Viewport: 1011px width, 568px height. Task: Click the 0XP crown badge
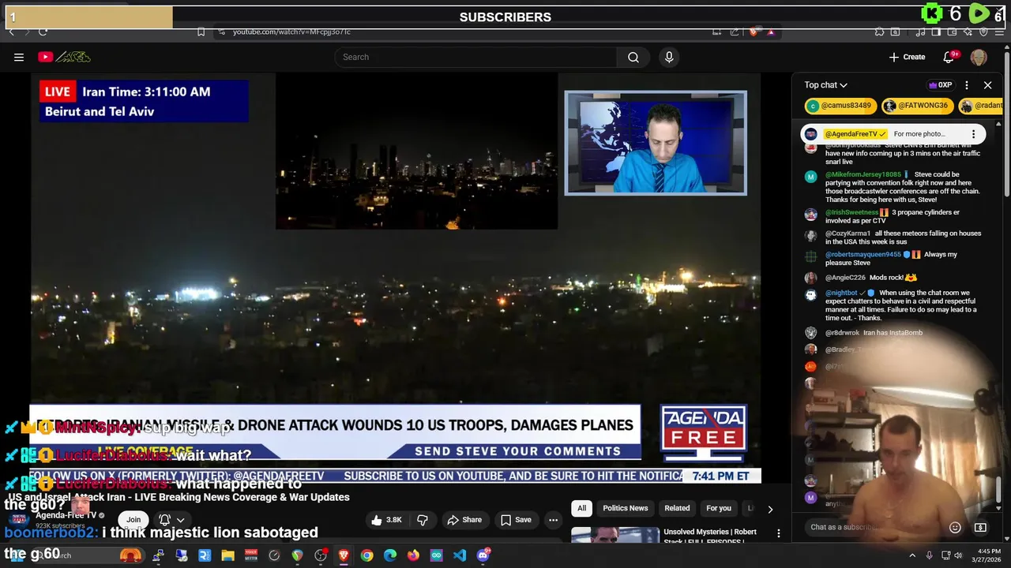[940, 85]
